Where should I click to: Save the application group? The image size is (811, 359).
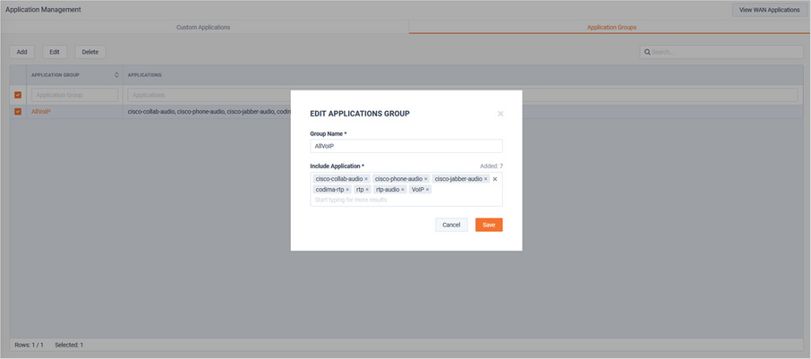click(489, 225)
